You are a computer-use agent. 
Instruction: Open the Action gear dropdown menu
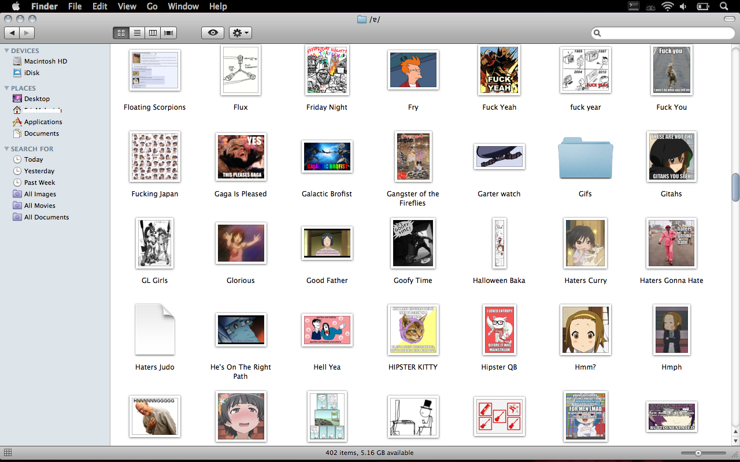point(240,33)
